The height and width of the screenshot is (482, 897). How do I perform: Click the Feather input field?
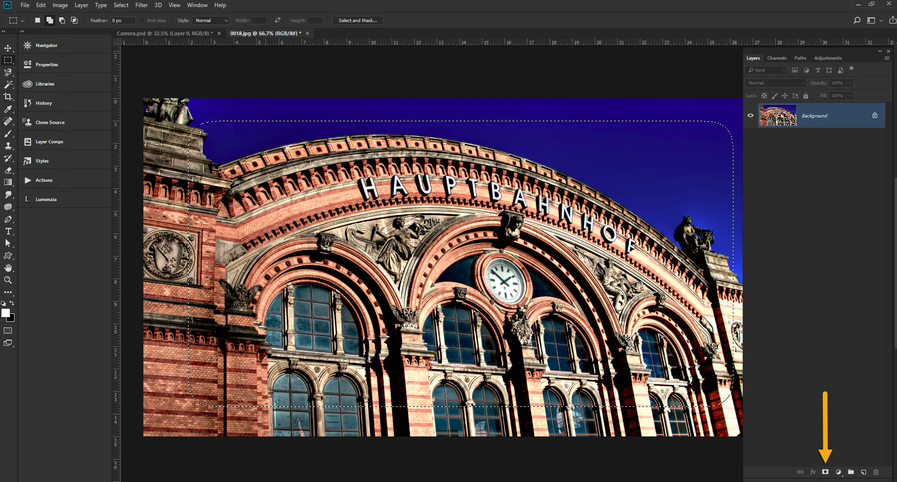coord(123,21)
